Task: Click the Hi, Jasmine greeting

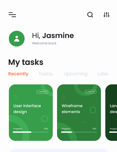Action: (53, 36)
